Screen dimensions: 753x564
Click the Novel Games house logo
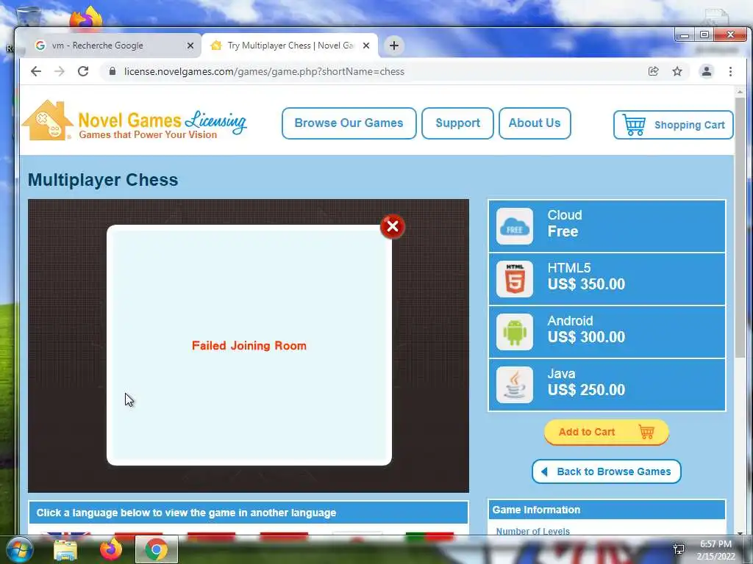coord(47,120)
